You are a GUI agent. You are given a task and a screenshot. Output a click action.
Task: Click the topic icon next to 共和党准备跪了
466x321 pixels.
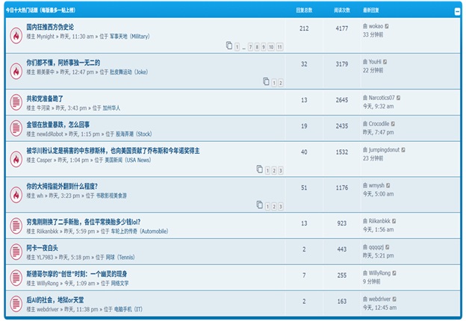16,102
